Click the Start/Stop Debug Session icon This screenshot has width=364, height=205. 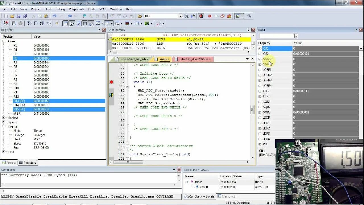click(x=201, y=16)
